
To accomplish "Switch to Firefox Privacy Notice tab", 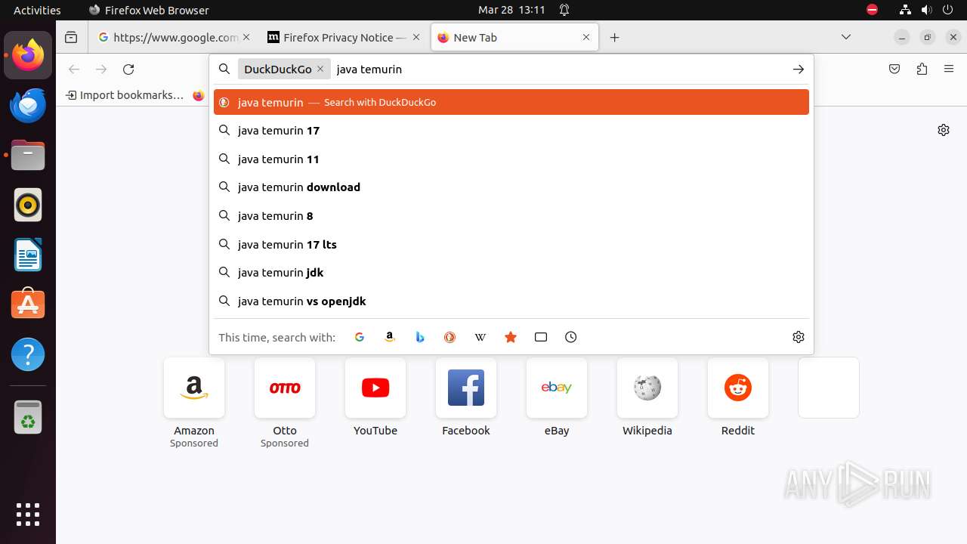I will [344, 37].
